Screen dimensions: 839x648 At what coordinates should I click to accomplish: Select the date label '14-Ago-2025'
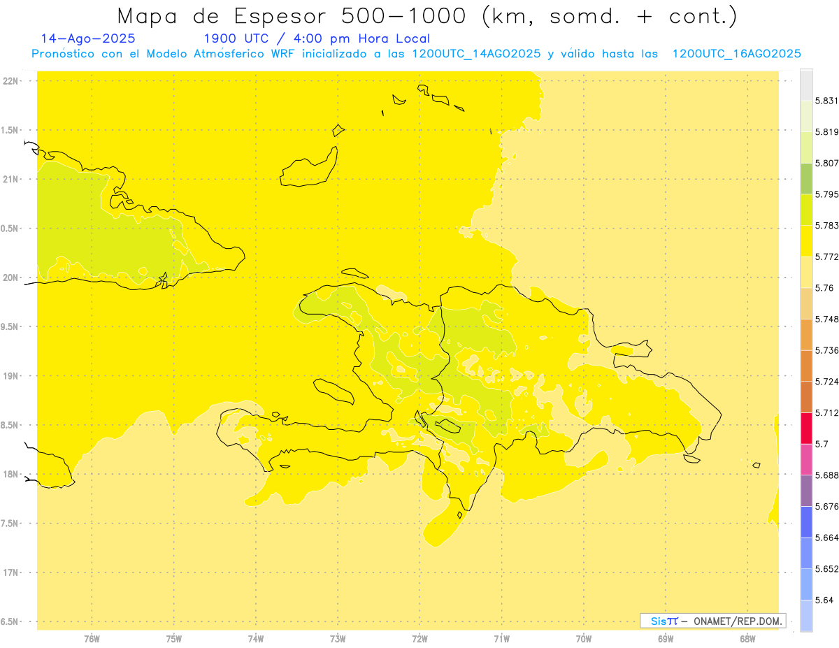click(88, 39)
